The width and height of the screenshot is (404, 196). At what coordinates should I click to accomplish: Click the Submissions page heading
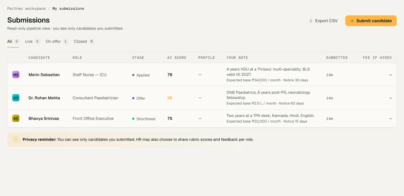[29, 20]
